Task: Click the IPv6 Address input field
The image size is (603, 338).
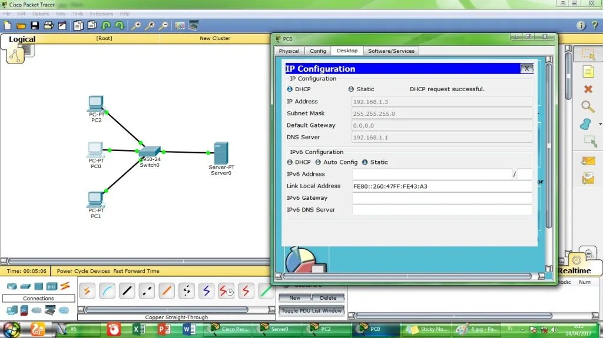Action: pos(432,175)
